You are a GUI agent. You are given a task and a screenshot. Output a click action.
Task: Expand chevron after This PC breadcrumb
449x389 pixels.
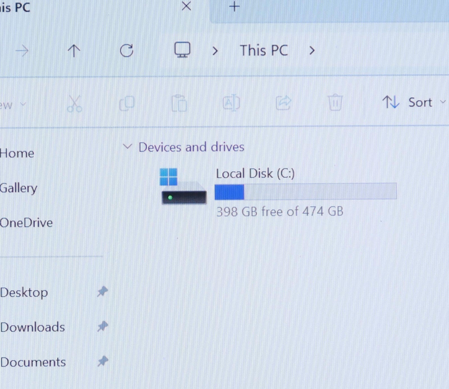pos(312,51)
